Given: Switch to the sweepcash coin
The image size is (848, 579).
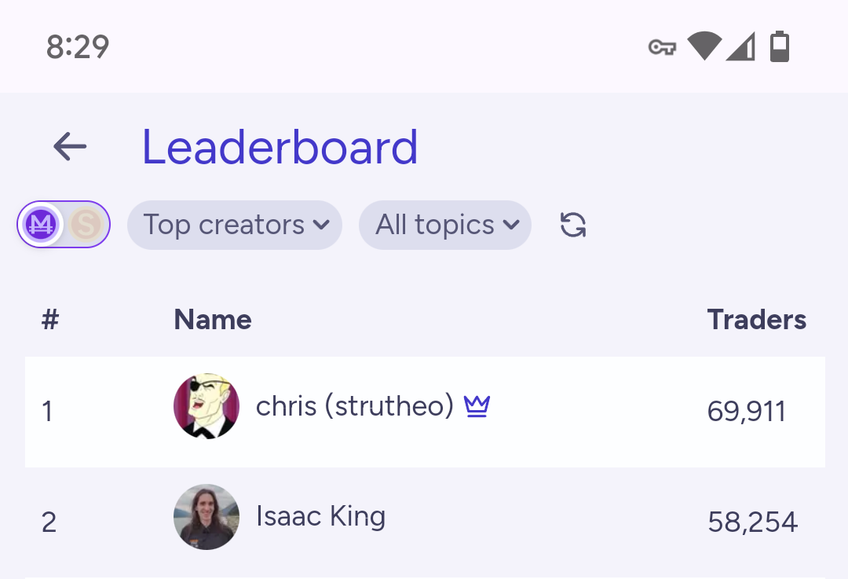Looking at the screenshot, I should [x=86, y=225].
